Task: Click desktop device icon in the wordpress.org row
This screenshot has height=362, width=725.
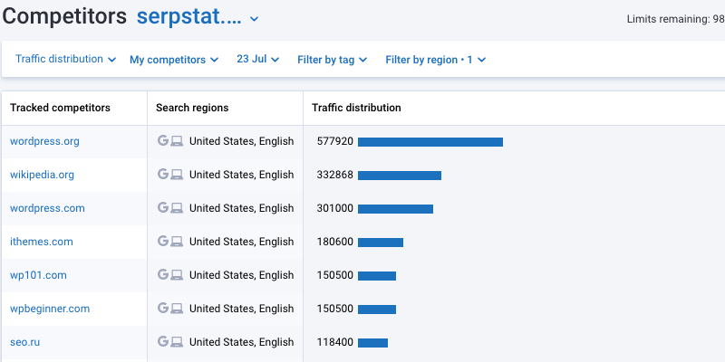Action: point(178,141)
